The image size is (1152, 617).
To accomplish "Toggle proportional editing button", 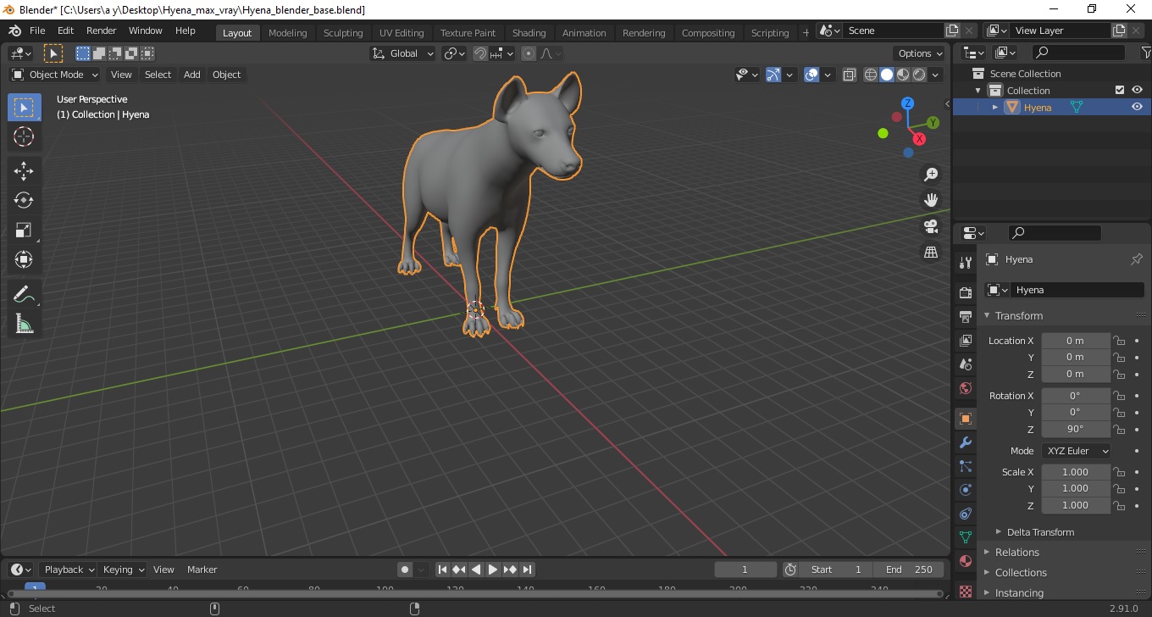I will point(529,53).
